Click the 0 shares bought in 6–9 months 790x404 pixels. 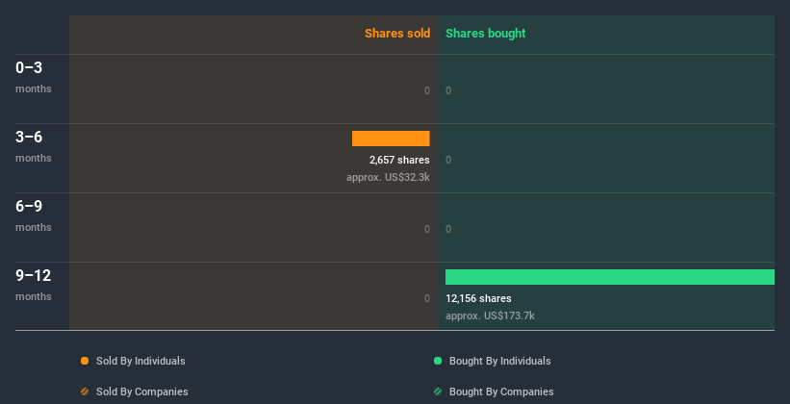pos(448,229)
